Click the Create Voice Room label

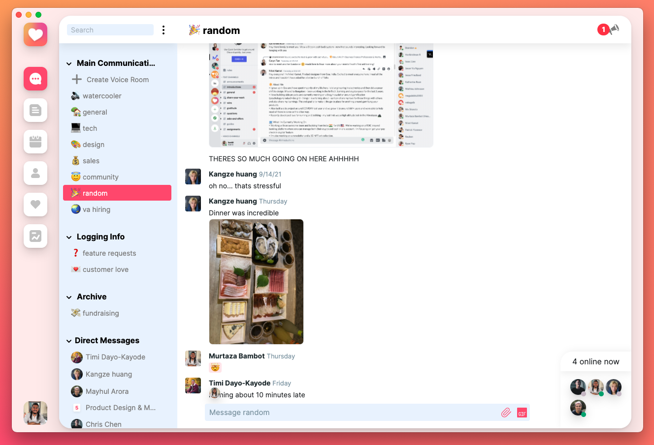pyautogui.click(x=118, y=80)
